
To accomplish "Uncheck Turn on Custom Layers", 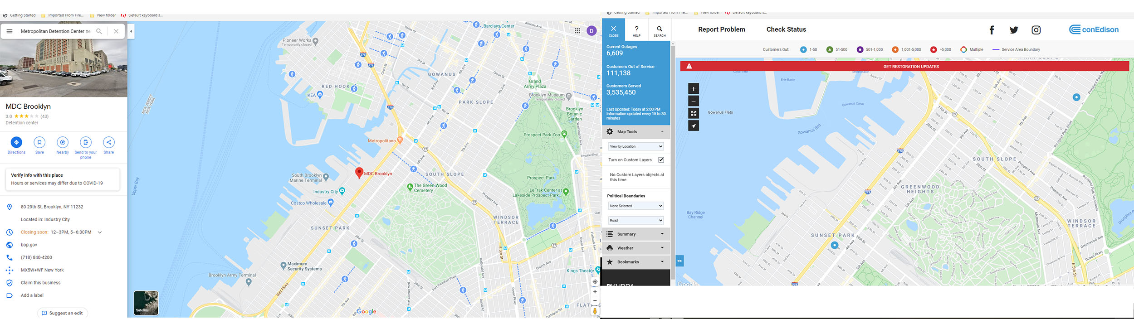I will 661,160.
